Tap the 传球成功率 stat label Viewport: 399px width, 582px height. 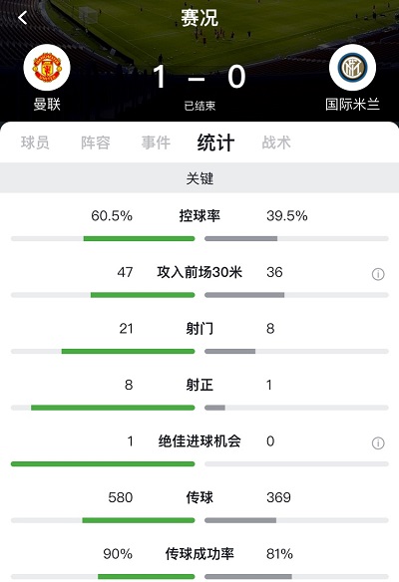199,554
